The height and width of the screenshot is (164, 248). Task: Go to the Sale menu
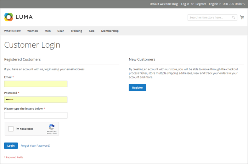(x=91, y=31)
